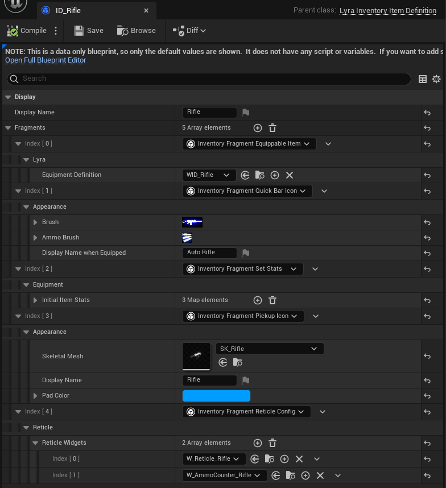
Task: Open Inventory Fragment Pickup Icon dropdown
Action: (x=243, y=316)
